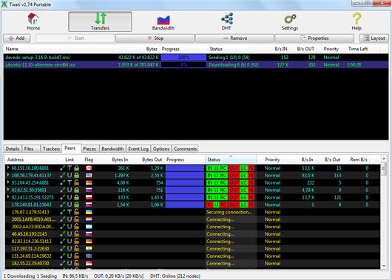The image size is (392, 280).
Task: Expand peer 68.151.16.180:6881 row
Action: click(8, 168)
